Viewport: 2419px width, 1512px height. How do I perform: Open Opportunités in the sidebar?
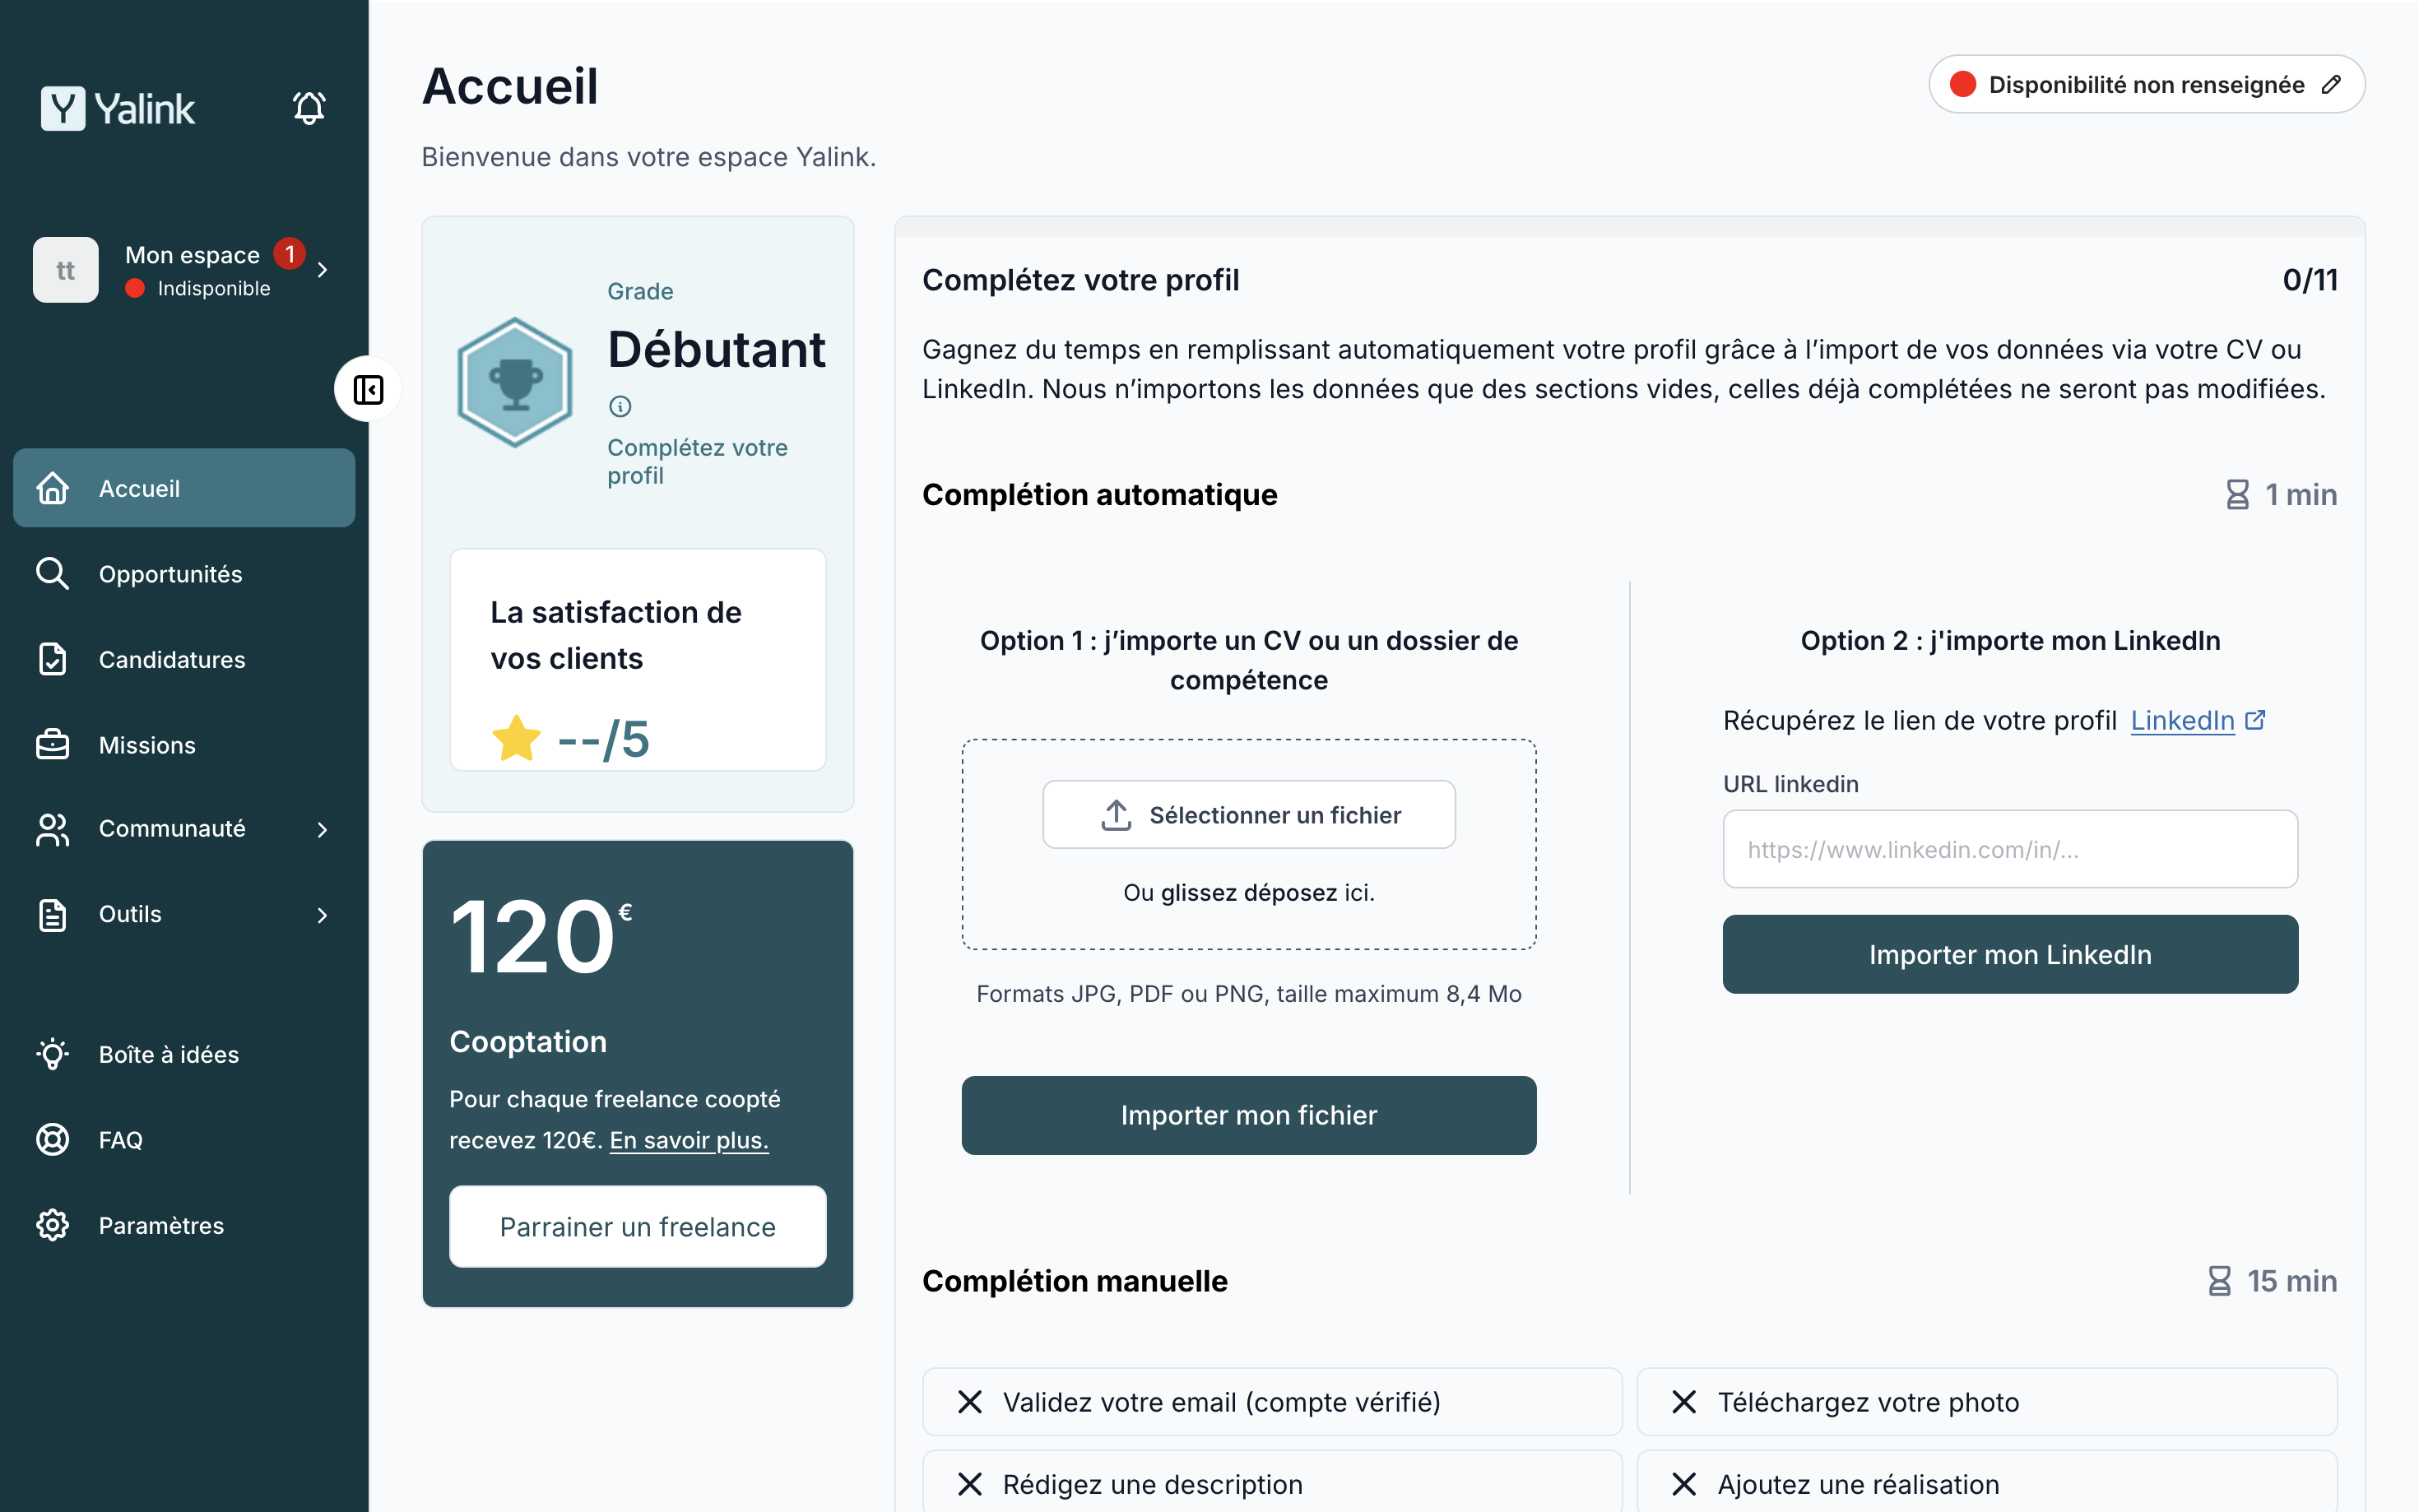[x=170, y=574]
